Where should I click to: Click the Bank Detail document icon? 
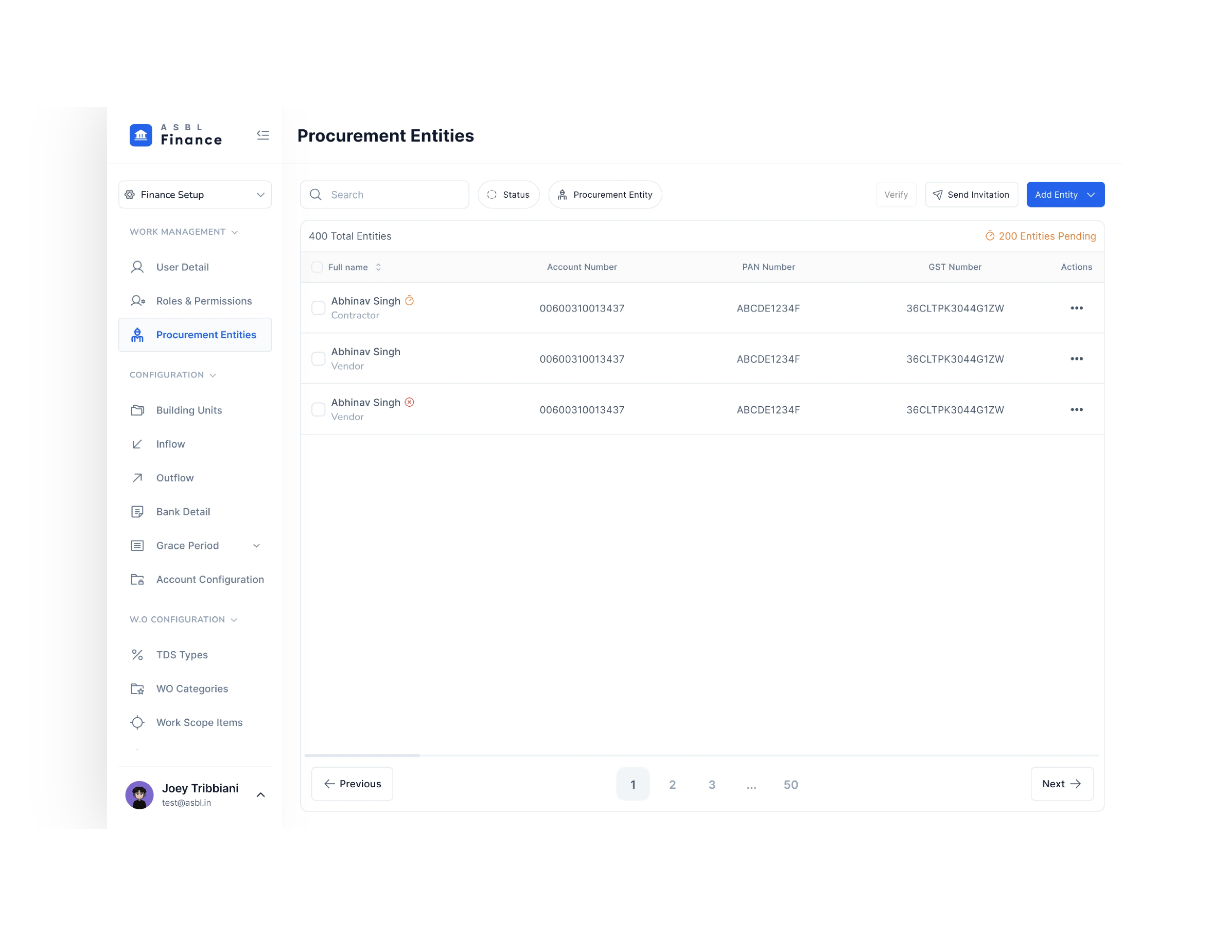pos(137,511)
